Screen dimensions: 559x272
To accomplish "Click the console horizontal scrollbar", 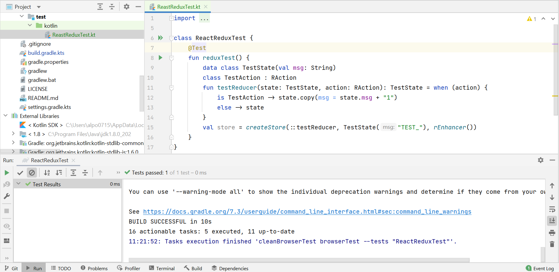I will pyautogui.click(x=299, y=260).
